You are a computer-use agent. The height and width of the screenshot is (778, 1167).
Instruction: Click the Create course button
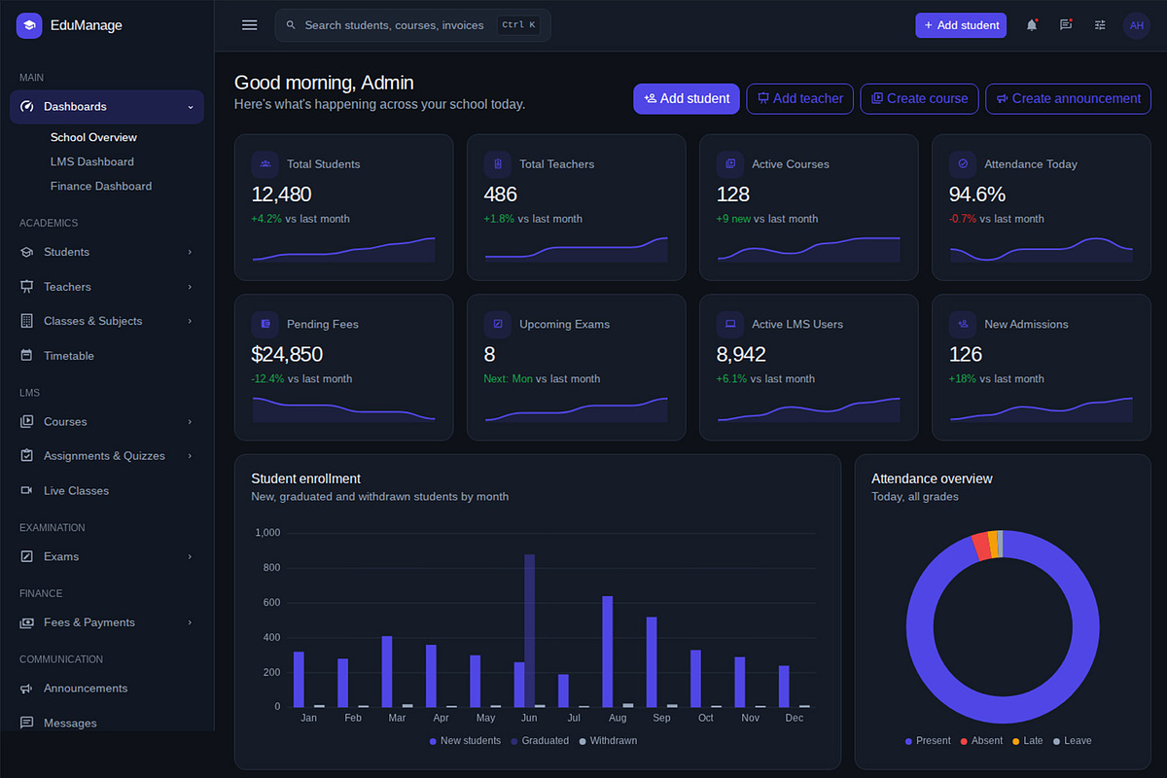pyautogui.click(x=920, y=98)
